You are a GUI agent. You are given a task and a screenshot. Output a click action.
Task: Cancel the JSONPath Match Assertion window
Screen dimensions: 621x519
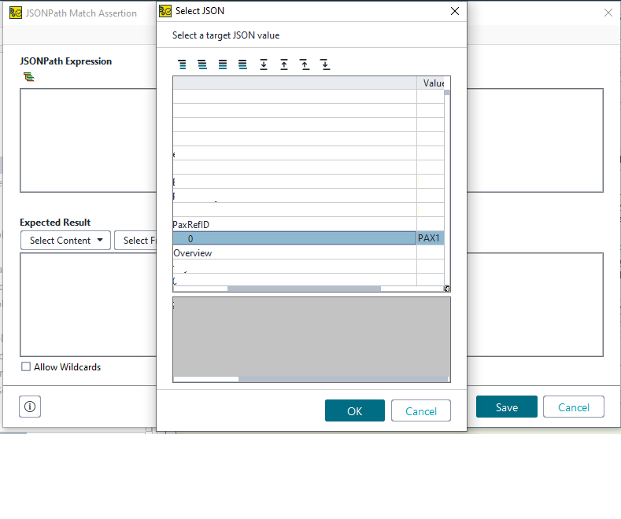(574, 407)
